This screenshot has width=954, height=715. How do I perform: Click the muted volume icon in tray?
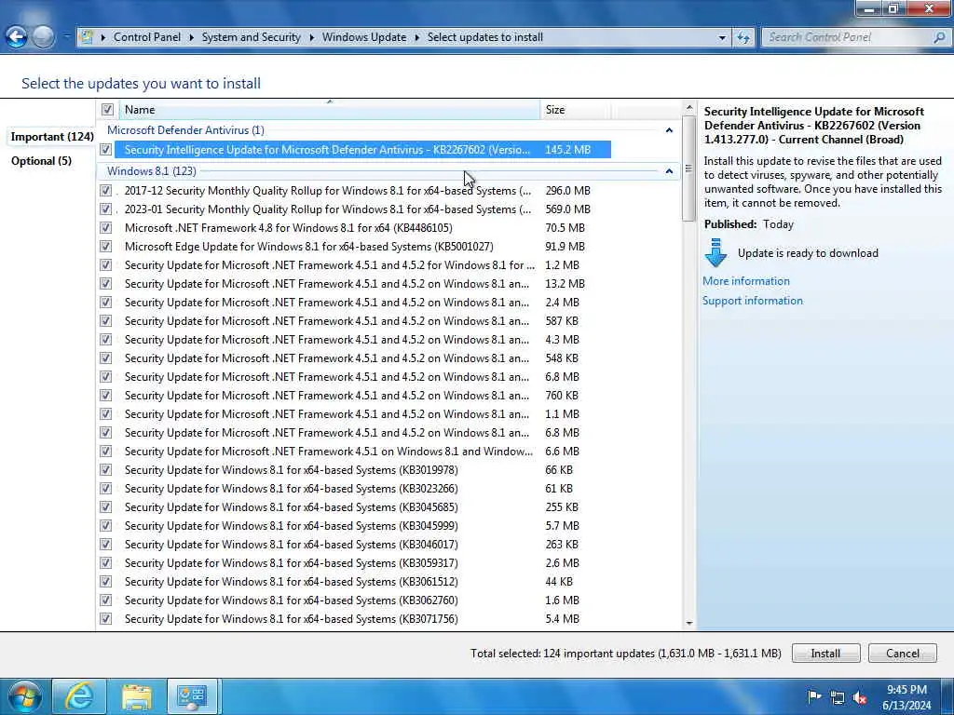pos(860,697)
